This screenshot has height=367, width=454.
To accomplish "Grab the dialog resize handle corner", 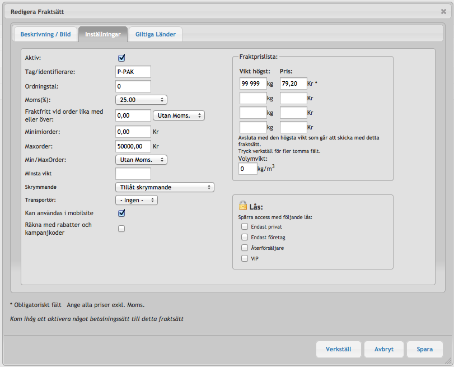I will tap(448, 361).
